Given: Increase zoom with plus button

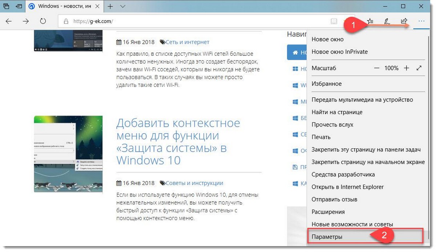Looking at the screenshot, I should (x=407, y=68).
